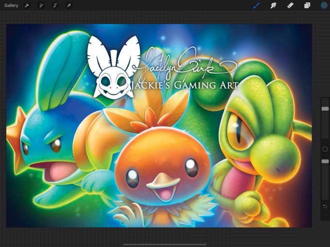This screenshot has height=247, width=330.
Task: Open the Actions wrench menu
Action: pos(27,5)
